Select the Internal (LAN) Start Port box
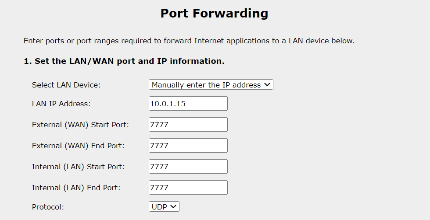 tap(188, 167)
